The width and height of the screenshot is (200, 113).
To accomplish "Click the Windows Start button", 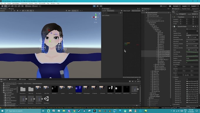I will (x=2, y=111).
